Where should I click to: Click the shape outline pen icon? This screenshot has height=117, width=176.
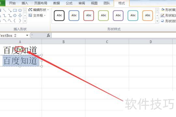[x=162, y=16]
